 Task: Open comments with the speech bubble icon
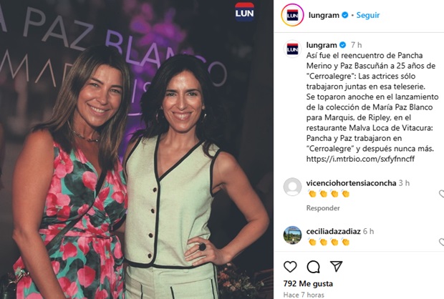313,267
